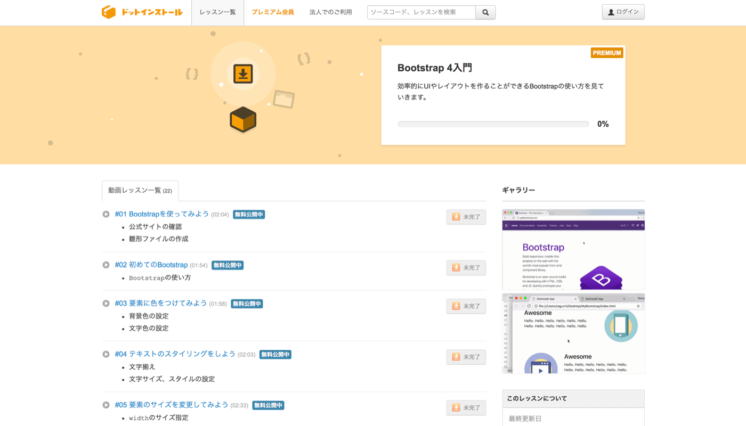
Task: Click the 公式サイトの確認 bullet text
Action: [x=156, y=227]
